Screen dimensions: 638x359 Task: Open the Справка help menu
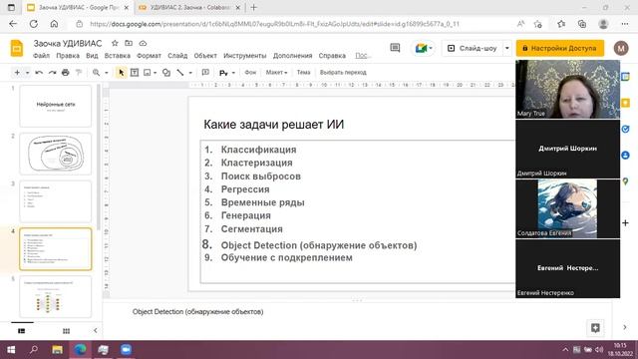pyautogui.click(x=332, y=56)
